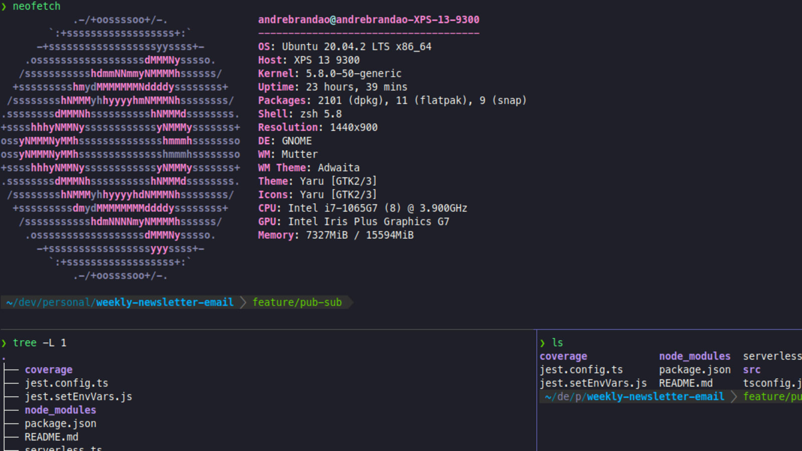Select 'jest.setEnvVars.js' in tree output
Viewport: 802px width, 451px height.
point(79,397)
